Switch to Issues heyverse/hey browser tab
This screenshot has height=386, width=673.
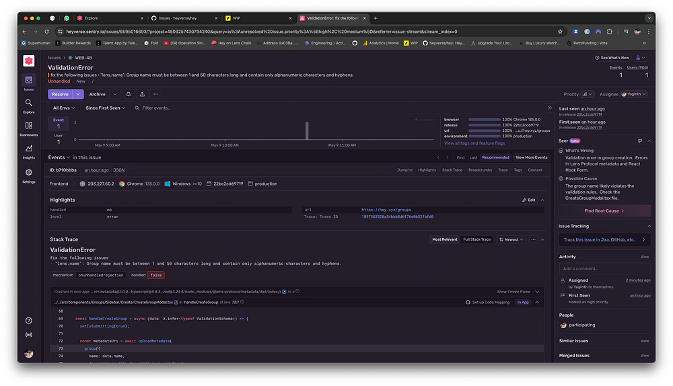(x=184, y=18)
